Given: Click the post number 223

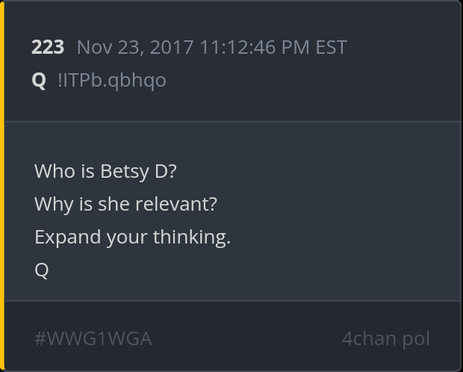Looking at the screenshot, I should (48, 47).
